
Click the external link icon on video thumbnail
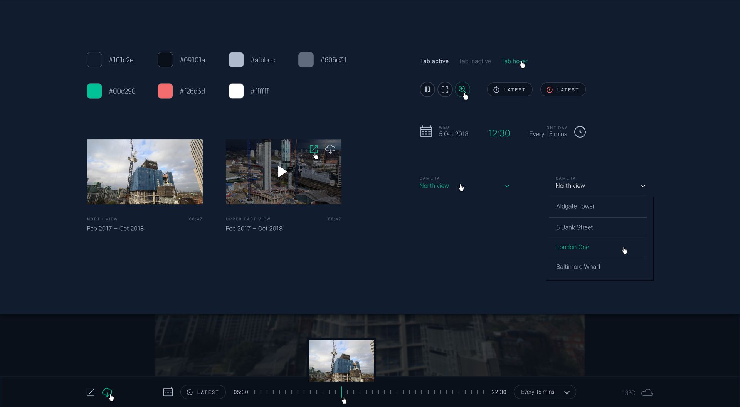[313, 149]
